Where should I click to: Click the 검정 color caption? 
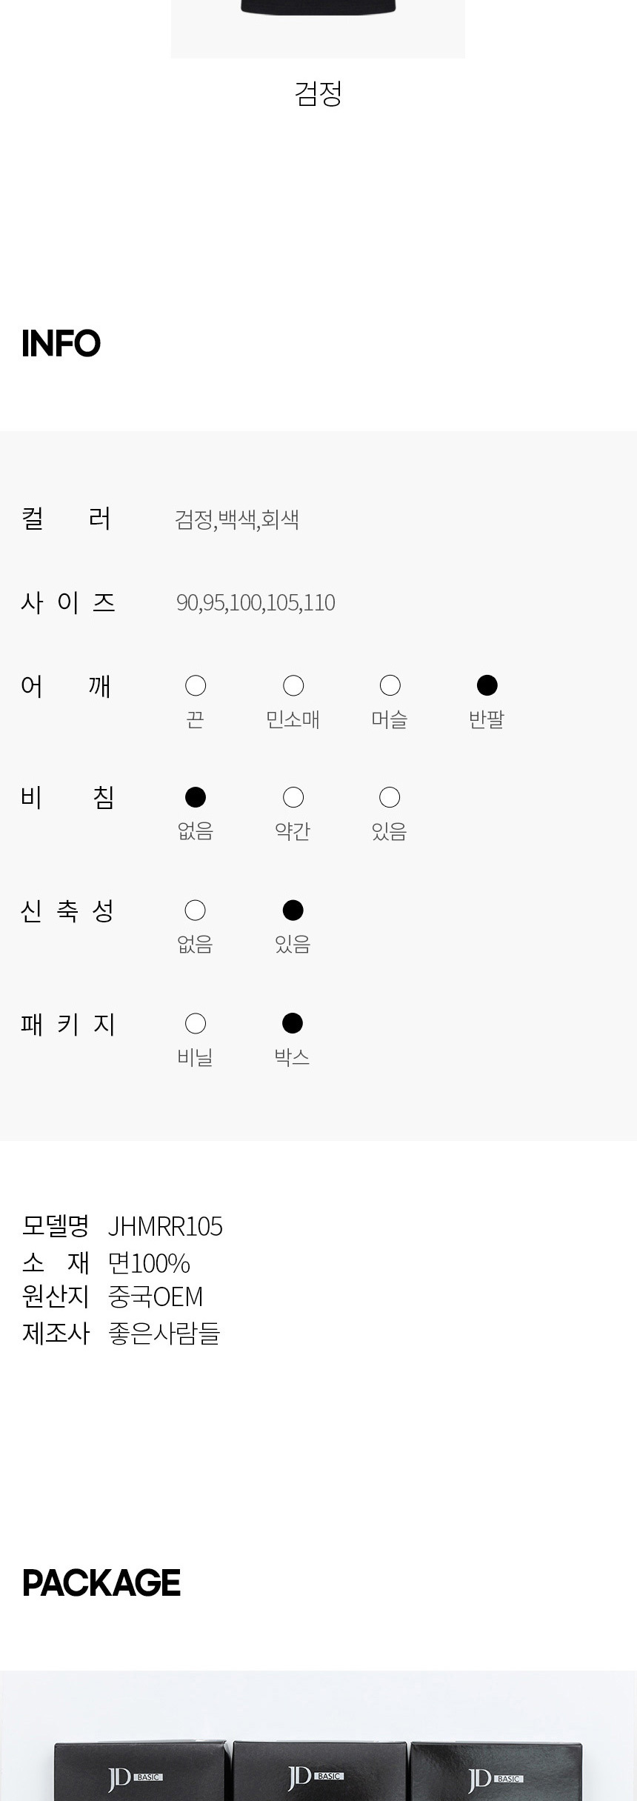[318, 94]
